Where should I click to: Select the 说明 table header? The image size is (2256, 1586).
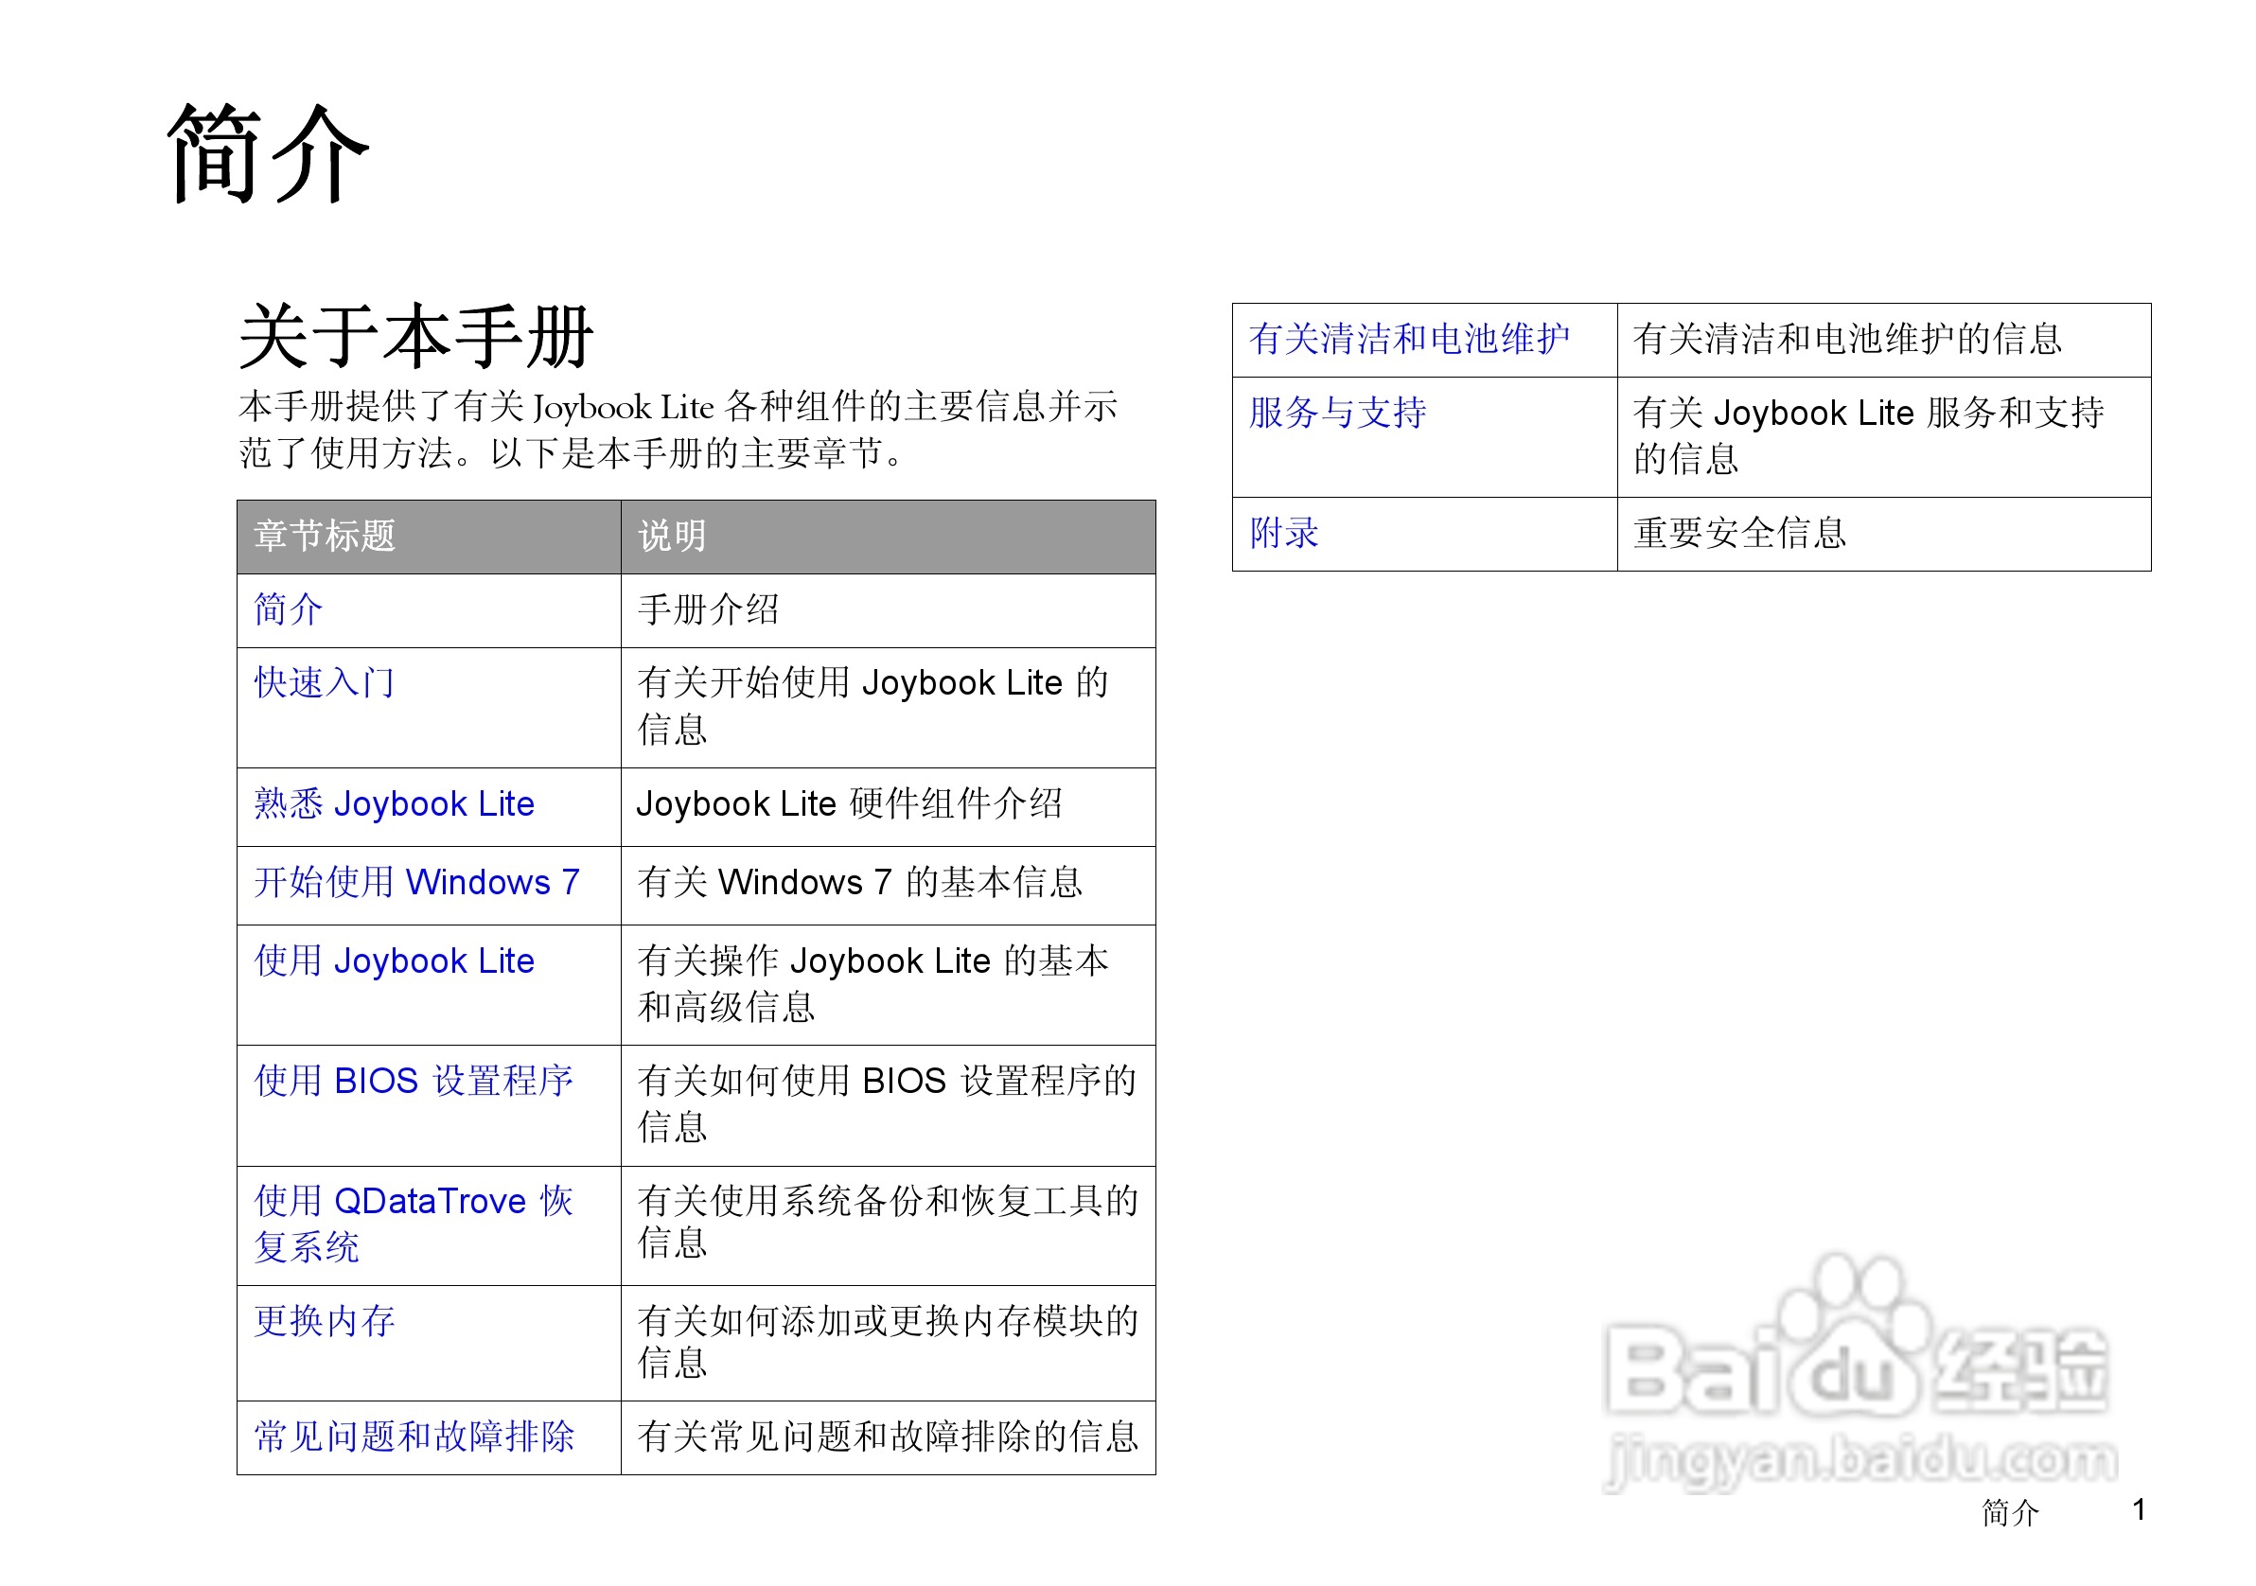click(x=674, y=537)
